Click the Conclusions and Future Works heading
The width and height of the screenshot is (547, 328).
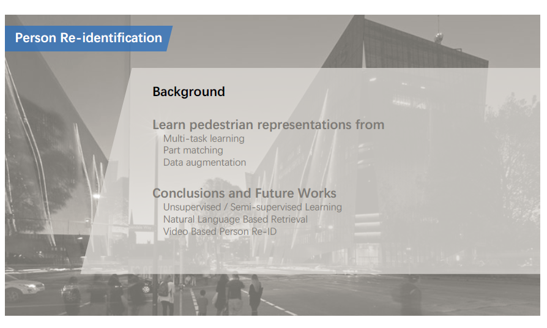click(x=244, y=193)
